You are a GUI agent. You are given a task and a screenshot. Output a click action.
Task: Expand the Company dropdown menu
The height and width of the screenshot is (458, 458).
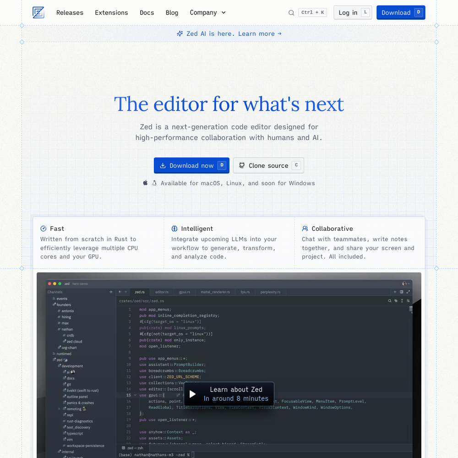pyautogui.click(x=207, y=12)
